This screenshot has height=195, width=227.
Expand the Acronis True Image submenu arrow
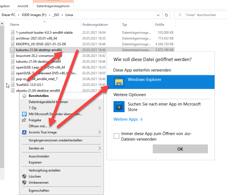click(99, 132)
